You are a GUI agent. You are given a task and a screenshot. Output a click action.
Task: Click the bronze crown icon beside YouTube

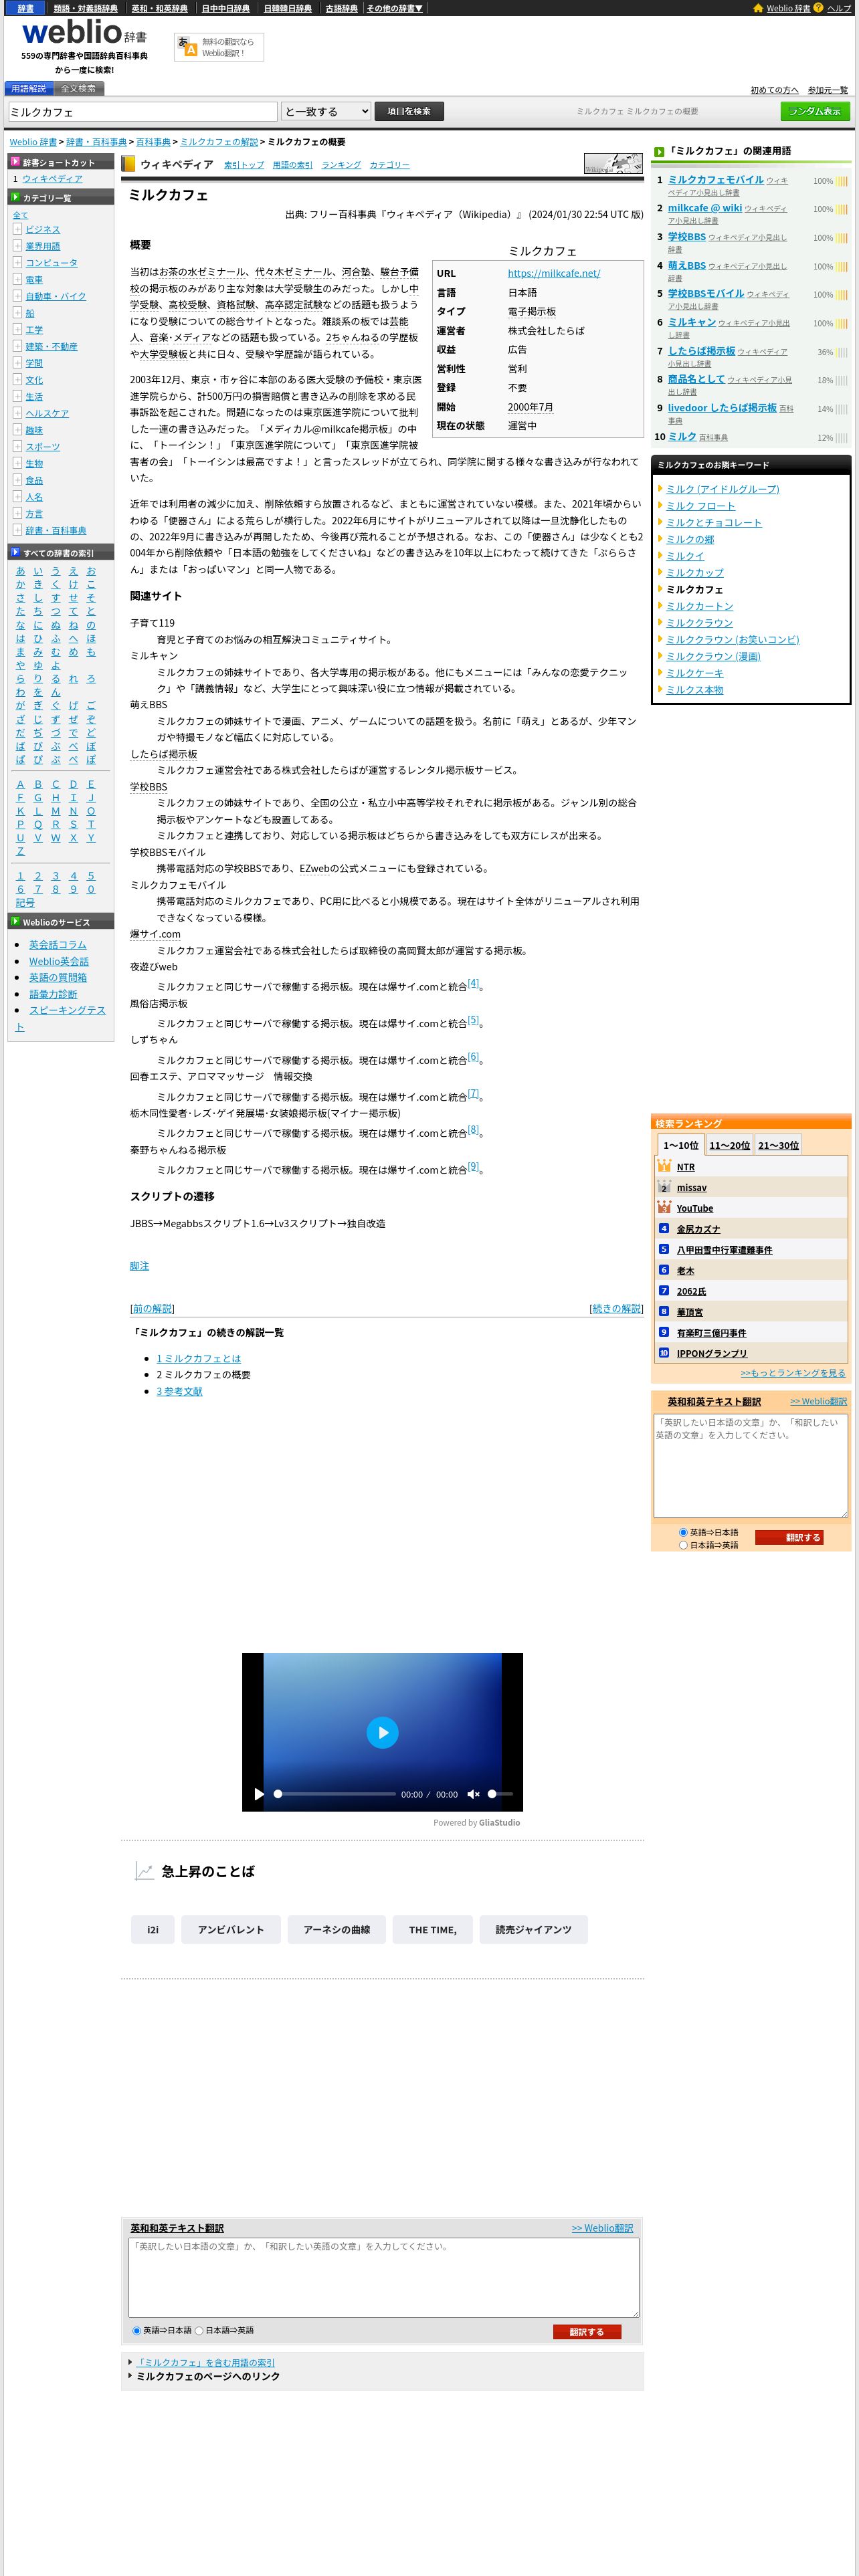pyautogui.click(x=664, y=1207)
